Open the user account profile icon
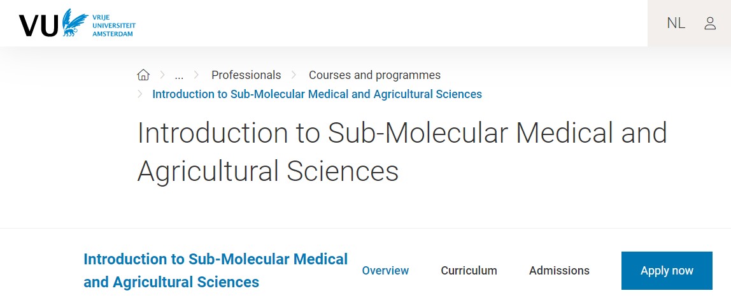This screenshot has height=307, width=731. pyautogui.click(x=709, y=24)
